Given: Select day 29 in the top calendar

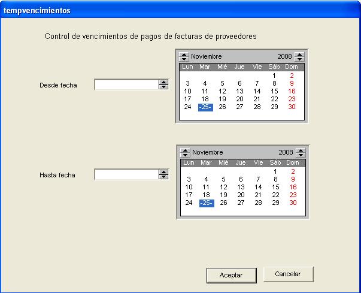Looking at the screenshot, I should (274, 107).
